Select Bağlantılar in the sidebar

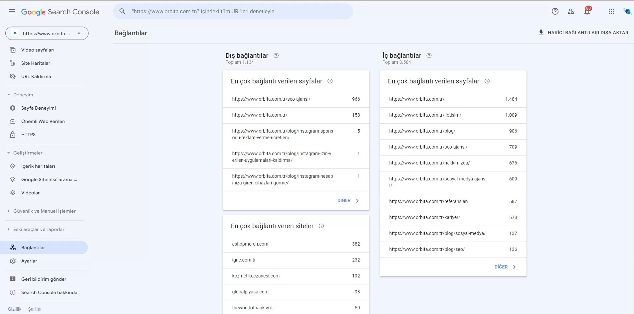pyautogui.click(x=44, y=248)
